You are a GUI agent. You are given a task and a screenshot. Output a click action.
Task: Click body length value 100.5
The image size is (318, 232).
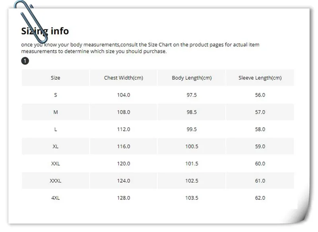click(x=192, y=146)
